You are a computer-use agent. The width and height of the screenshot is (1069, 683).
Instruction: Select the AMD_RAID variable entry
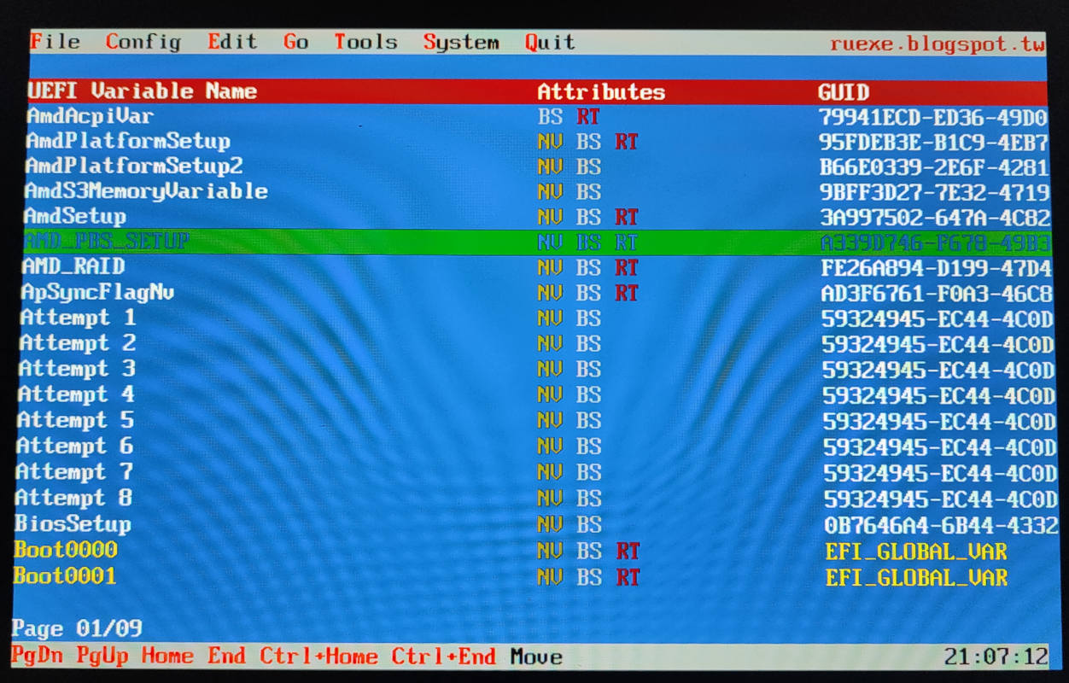click(x=73, y=267)
